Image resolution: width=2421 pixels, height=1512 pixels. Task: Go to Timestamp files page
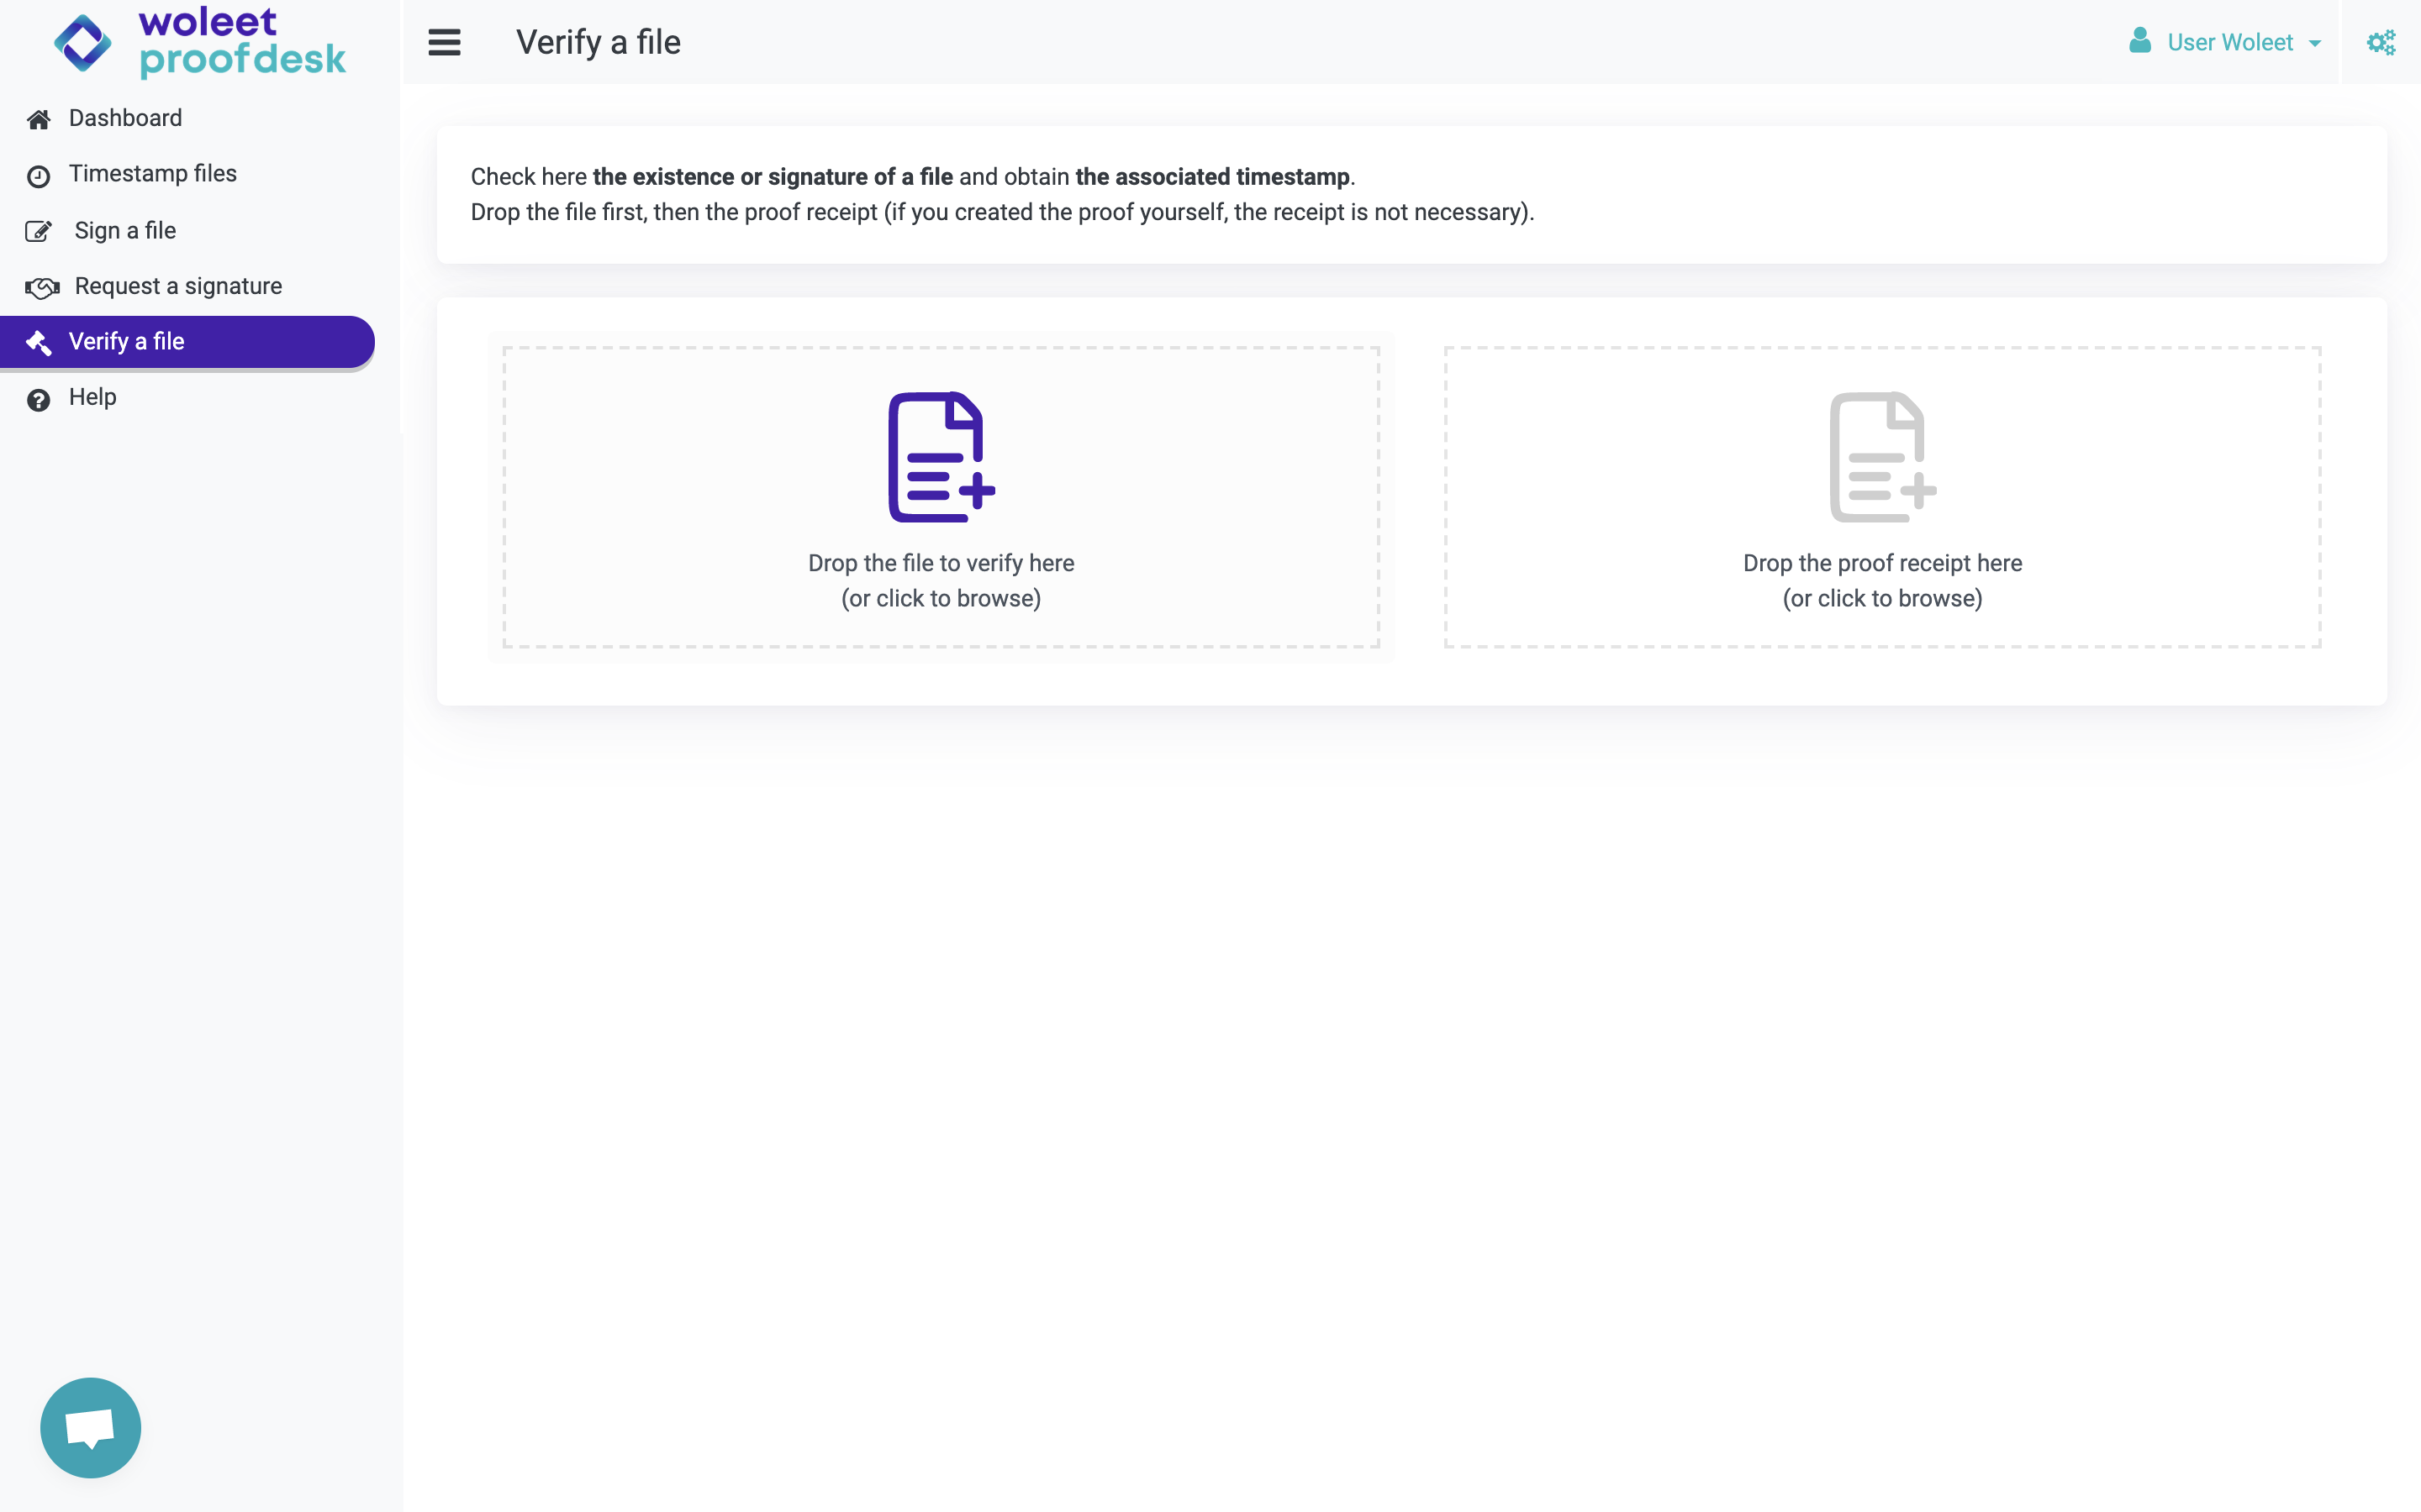point(152,174)
